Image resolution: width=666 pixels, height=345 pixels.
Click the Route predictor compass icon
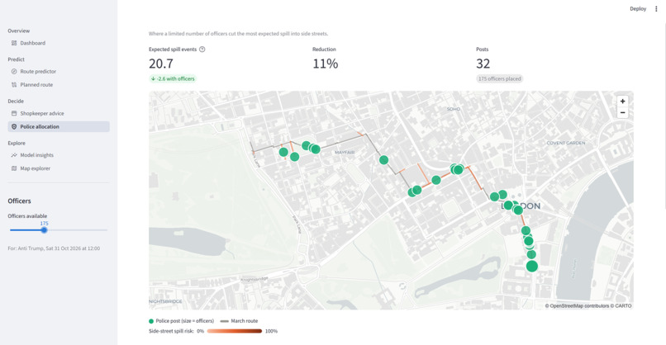(14, 71)
